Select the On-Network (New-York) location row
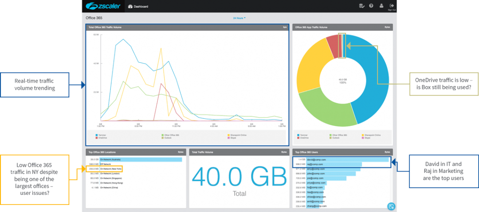479x212 pixels. point(111,169)
